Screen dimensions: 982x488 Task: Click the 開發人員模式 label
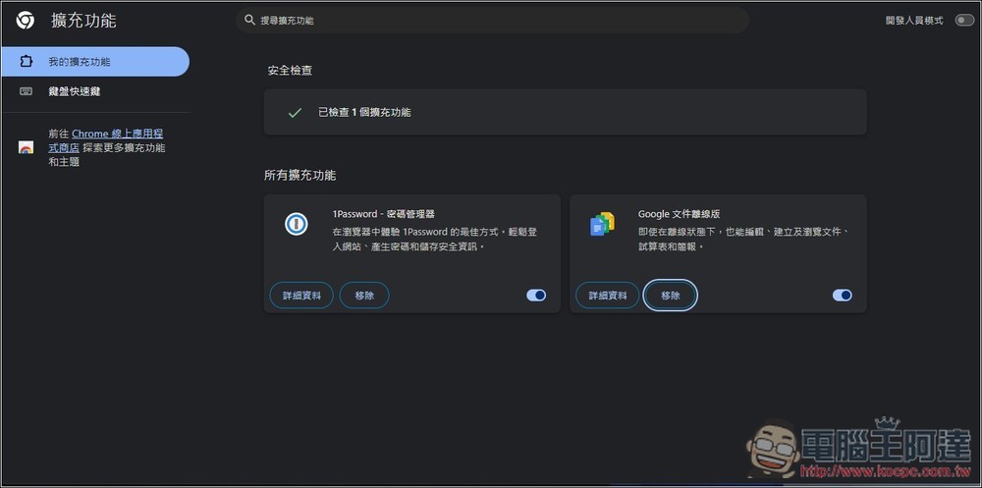pyautogui.click(x=914, y=21)
